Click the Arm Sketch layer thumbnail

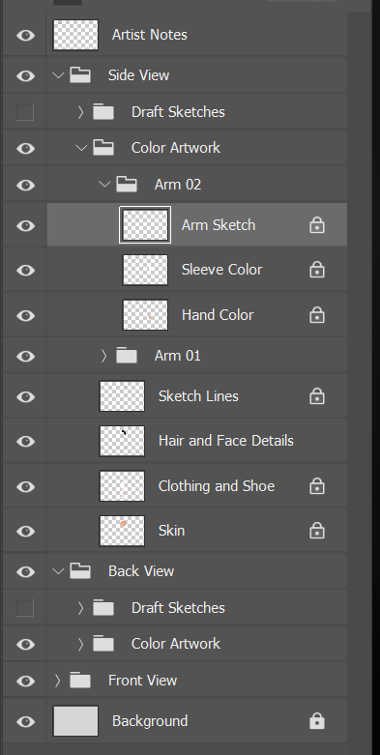tap(145, 225)
